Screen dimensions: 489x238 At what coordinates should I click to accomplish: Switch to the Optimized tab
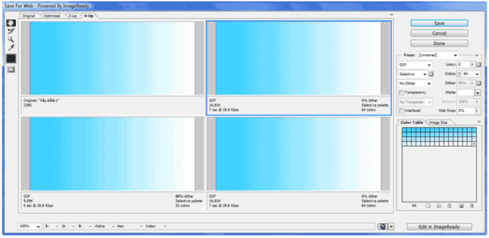click(x=52, y=16)
